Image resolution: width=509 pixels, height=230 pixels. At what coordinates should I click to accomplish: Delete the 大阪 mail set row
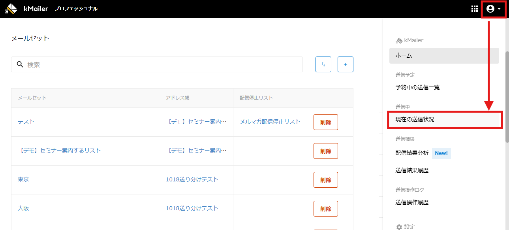pos(326,209)
